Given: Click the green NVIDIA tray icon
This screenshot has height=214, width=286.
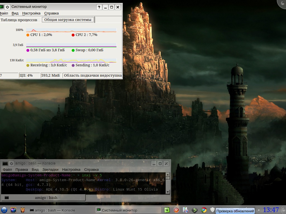Looking at the screenshot, I should [167, 210].
